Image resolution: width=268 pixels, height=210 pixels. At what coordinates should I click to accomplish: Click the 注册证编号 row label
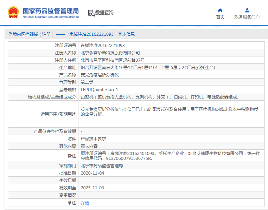(x=65, y=46)
